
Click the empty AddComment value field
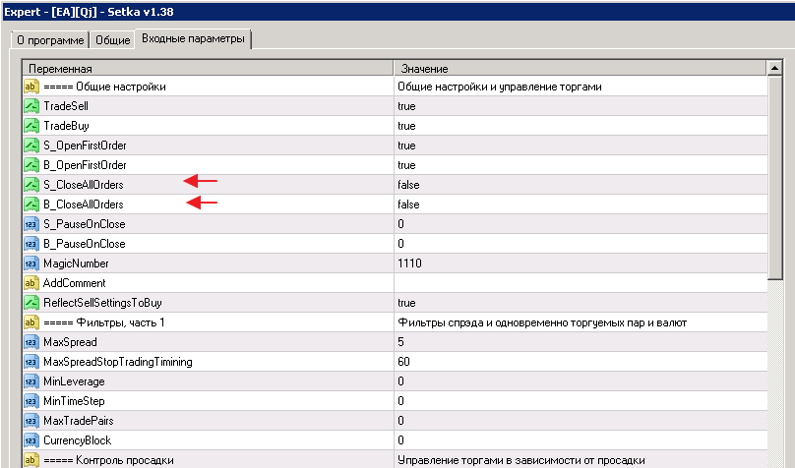[x=581, y=283]
